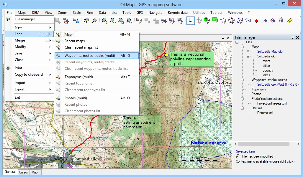Select Toponyms (multi) in Load submenu
The height and width of the screenshot is (177, 303).
tap(96, 77)
